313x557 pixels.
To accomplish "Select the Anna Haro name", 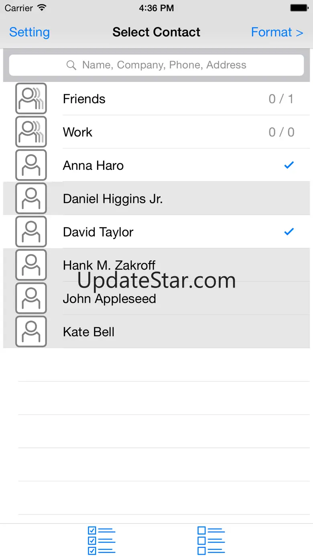I will (93, 165).
